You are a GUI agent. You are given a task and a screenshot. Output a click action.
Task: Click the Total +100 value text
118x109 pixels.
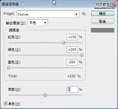71,76
